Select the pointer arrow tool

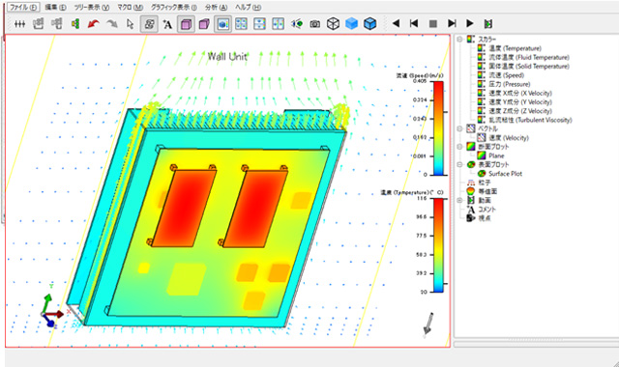coord(130,24)
